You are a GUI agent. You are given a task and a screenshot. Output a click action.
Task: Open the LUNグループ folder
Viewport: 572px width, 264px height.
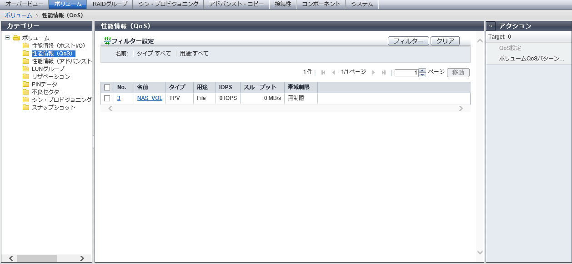coord(48,69)
